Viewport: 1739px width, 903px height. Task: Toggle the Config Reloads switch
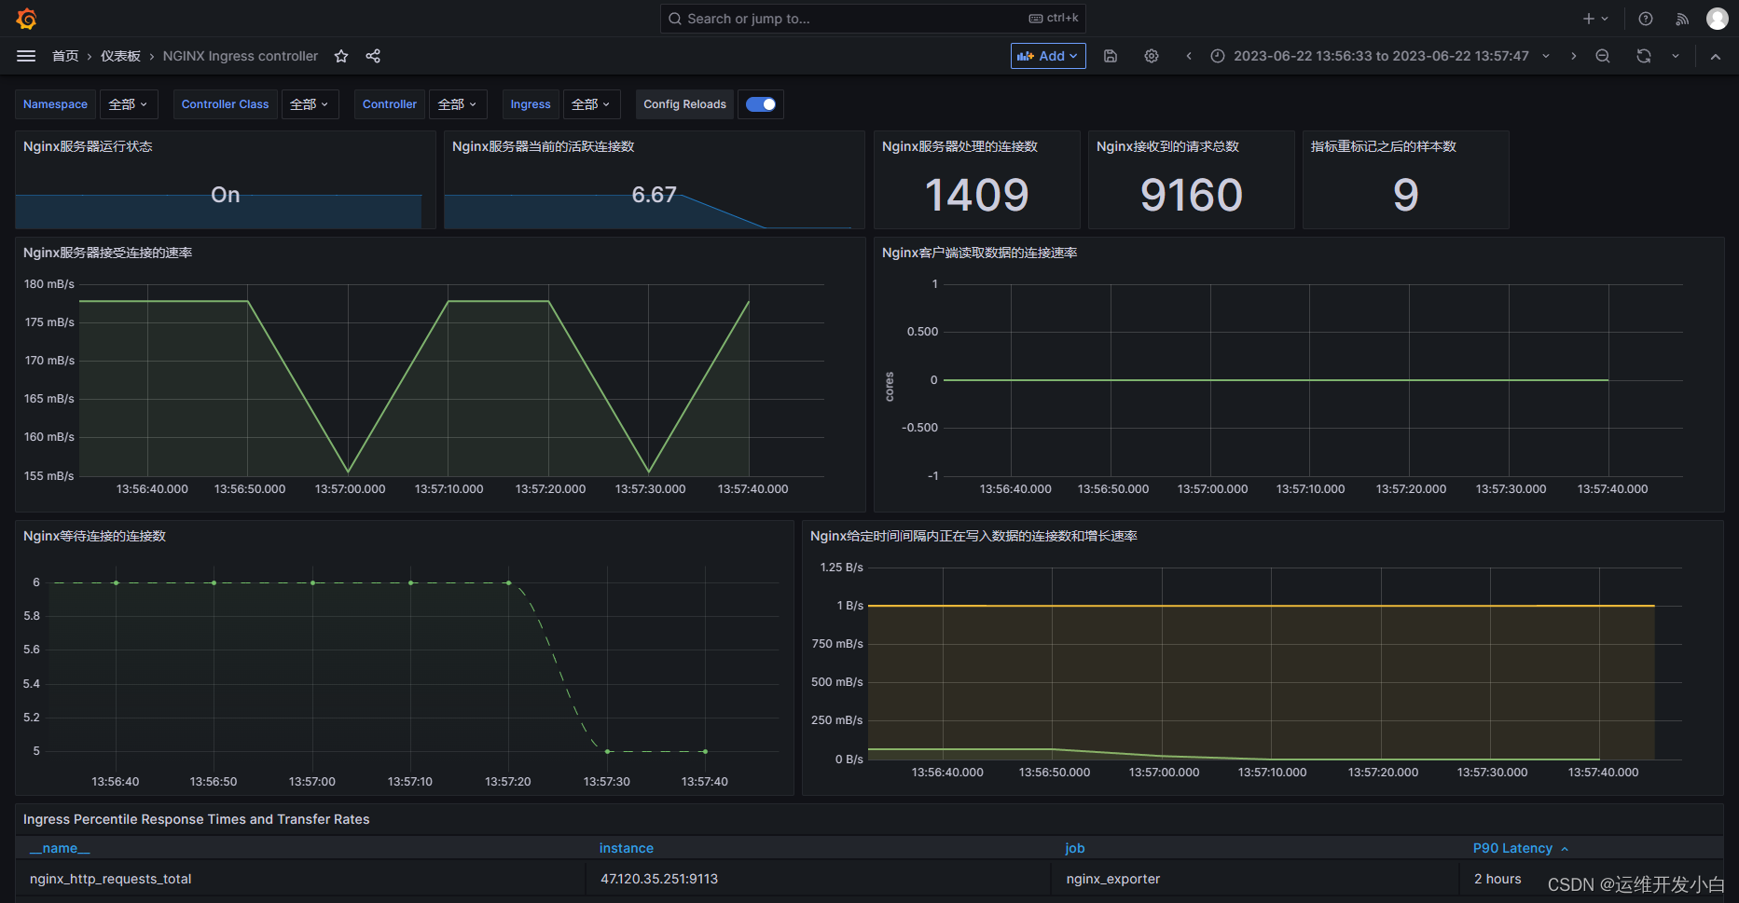pos(761,104)
